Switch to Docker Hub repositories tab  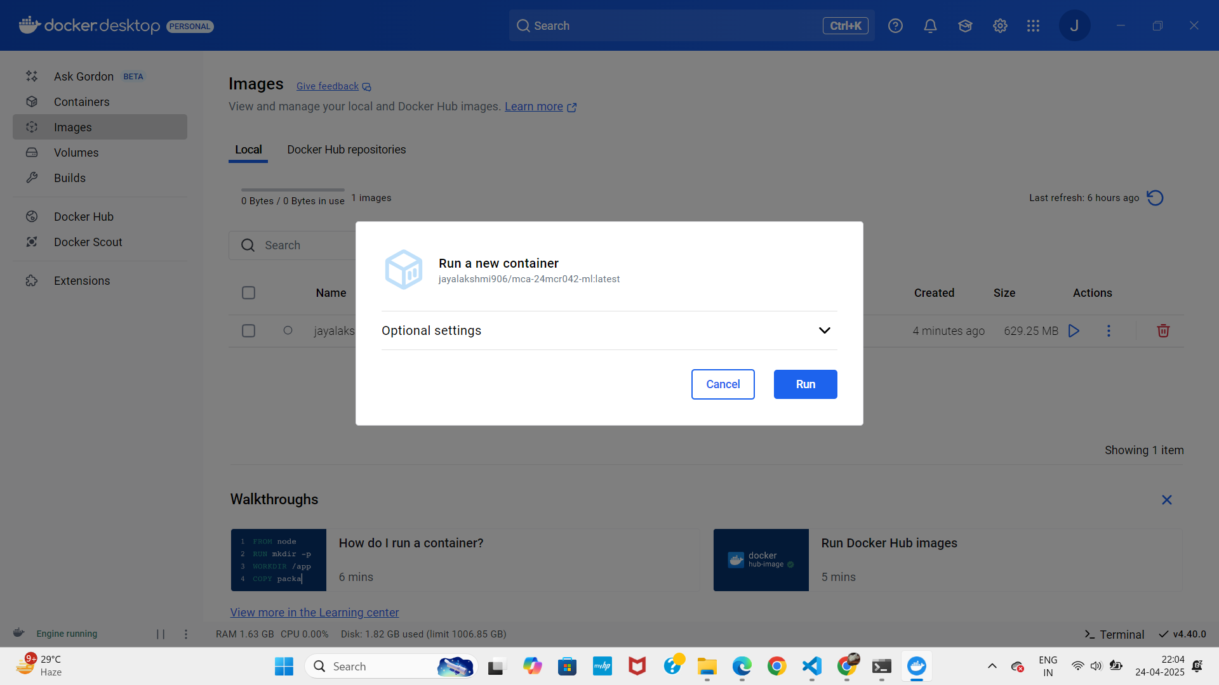(x=346, y=150)
